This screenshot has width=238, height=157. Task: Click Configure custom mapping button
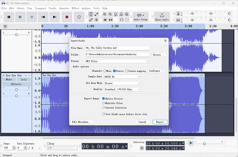click(x=154, y=71)
